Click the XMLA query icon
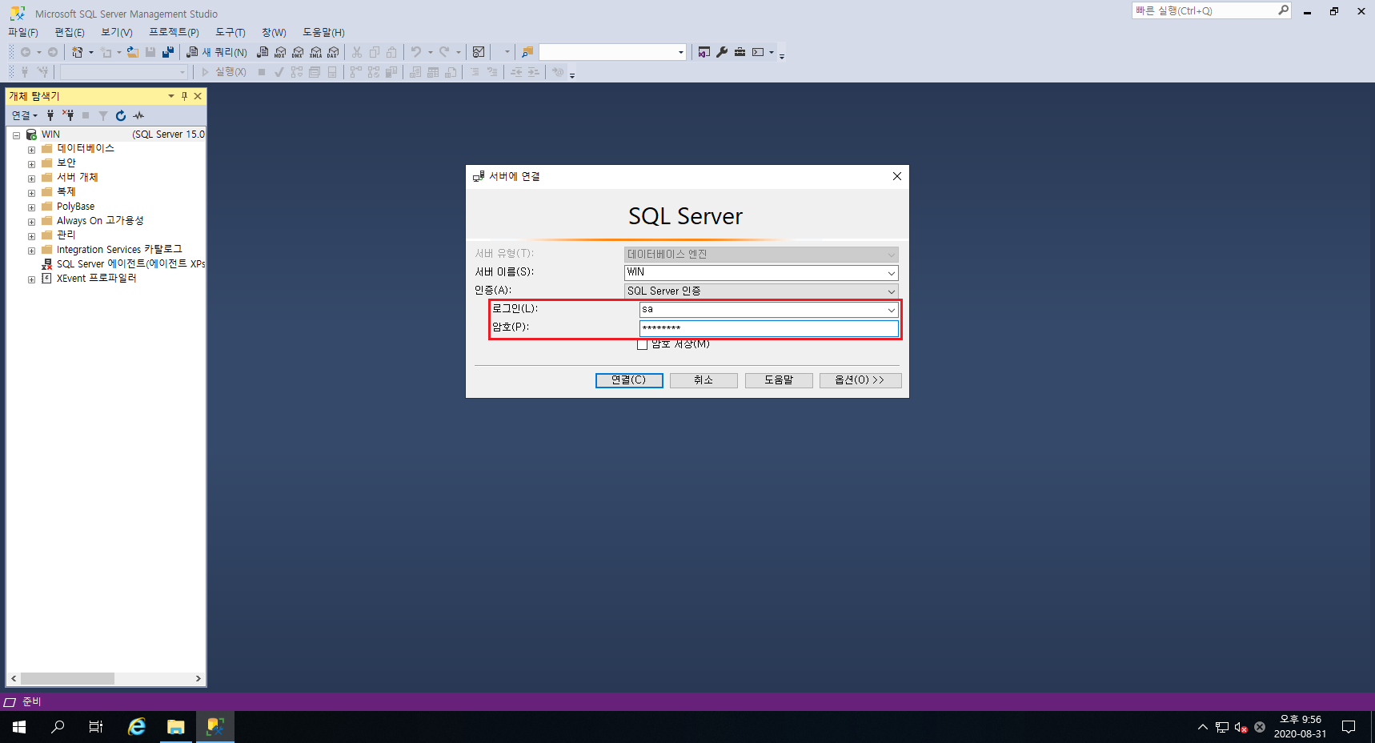Screen dimensions: 1375x743 [x=315, y=52]
